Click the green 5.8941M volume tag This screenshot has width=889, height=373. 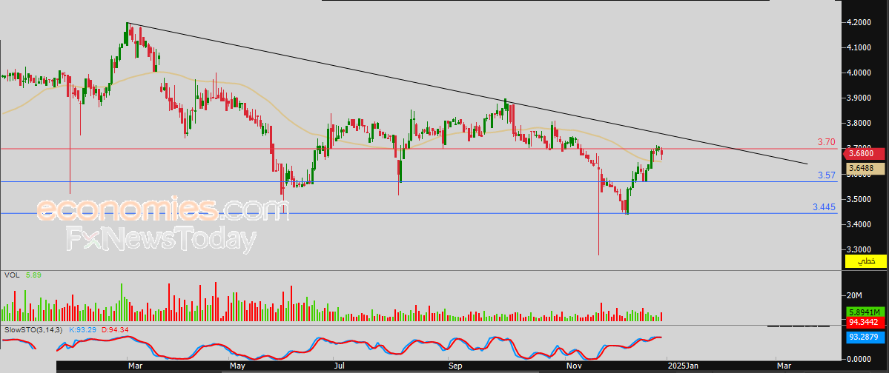865,312
